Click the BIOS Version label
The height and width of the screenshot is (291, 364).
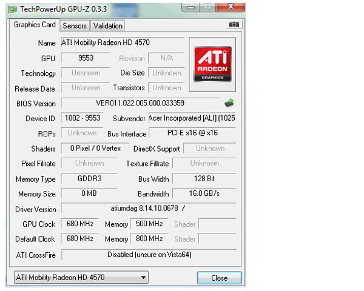36,104
